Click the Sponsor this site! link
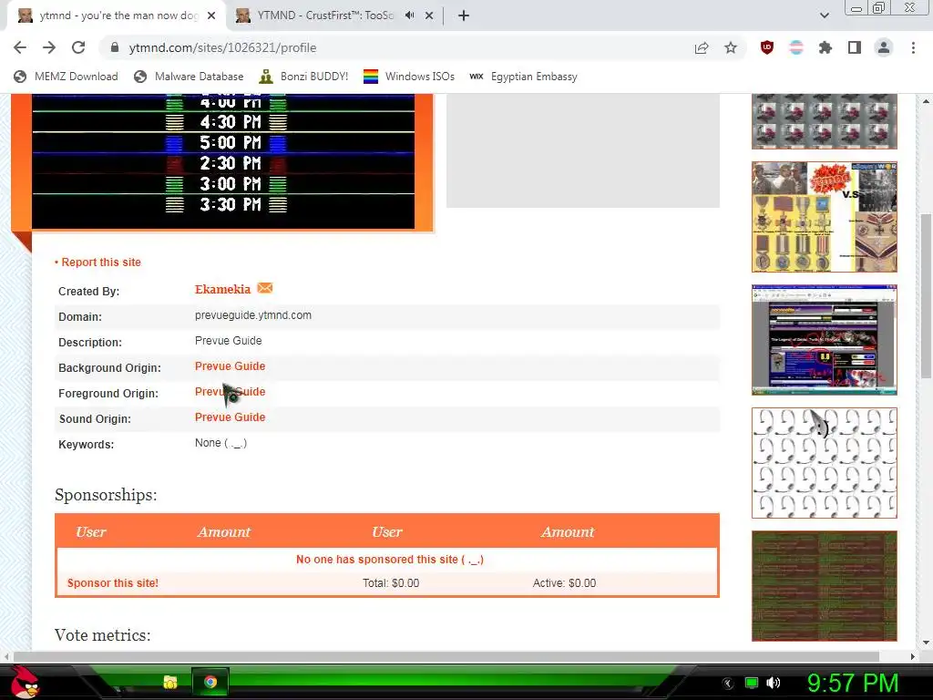The height and width of the screenshot is (700, 933). [112, 582]
